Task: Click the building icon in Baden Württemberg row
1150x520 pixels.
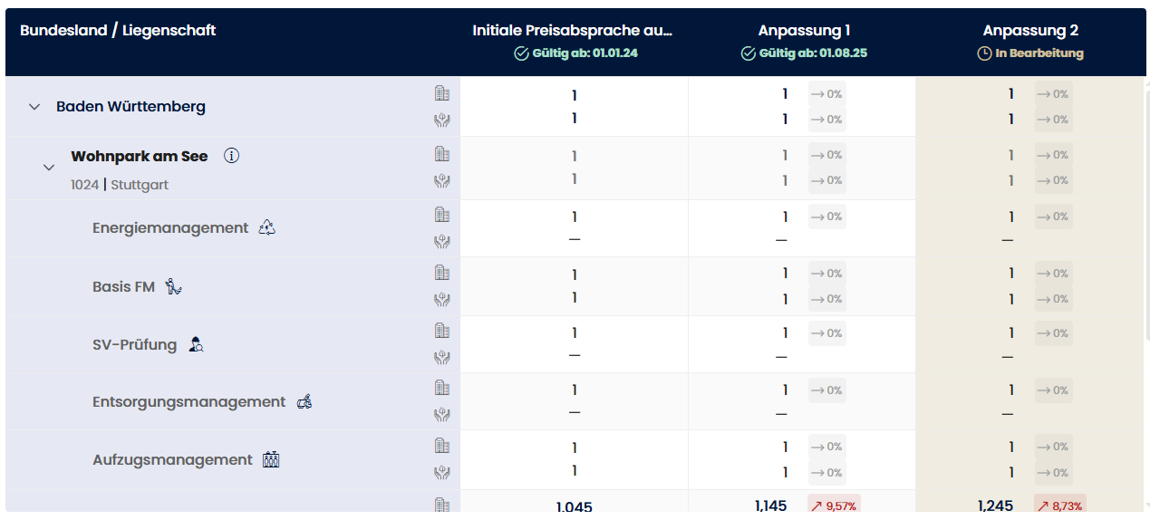Action: [x=442, y=93]
